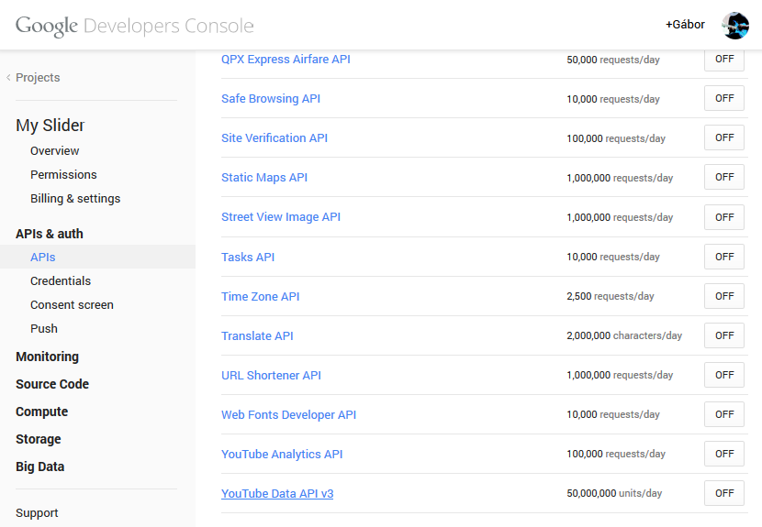Expand the Compute section
Screen dimensions: 762x527
tap(42, 412)
